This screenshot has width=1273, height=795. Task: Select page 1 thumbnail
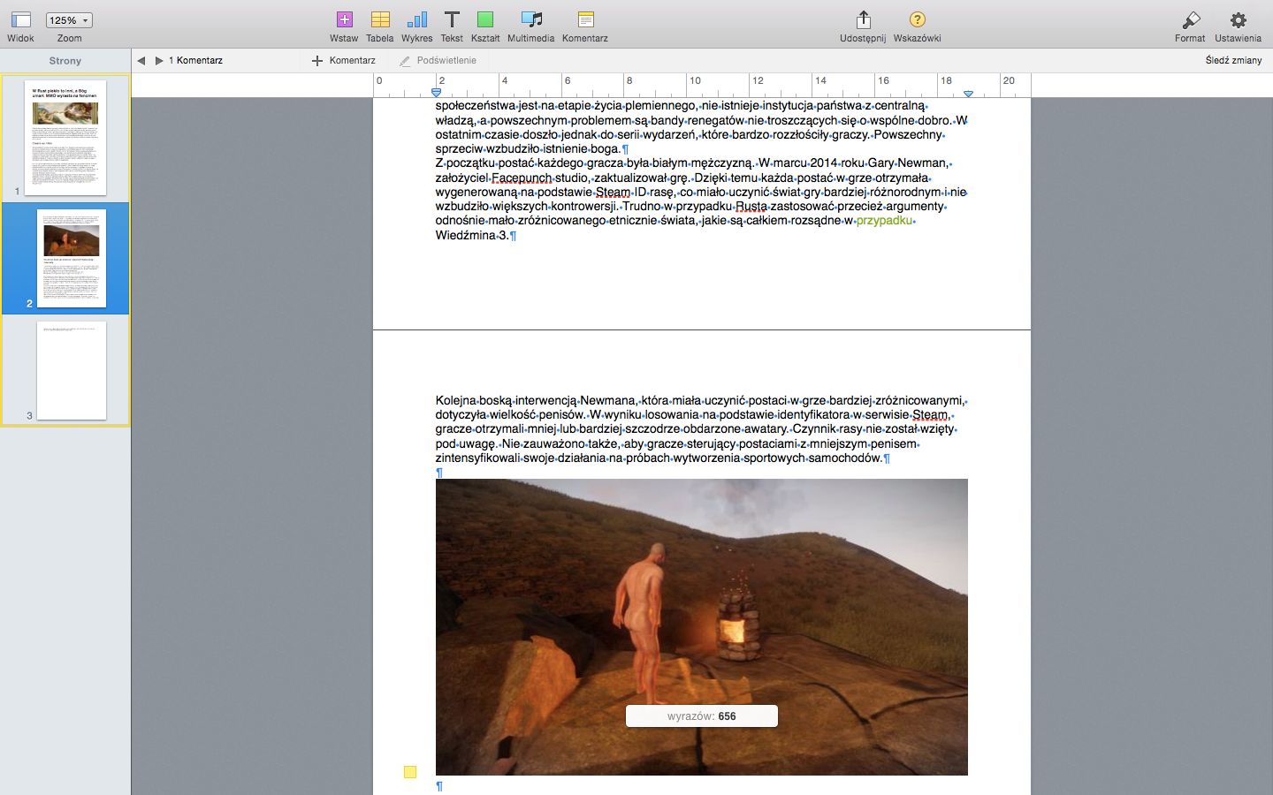[65, 138]
